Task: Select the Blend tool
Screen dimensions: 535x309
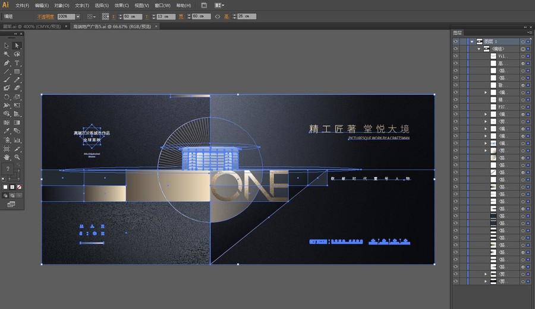Action: point(17,131)
